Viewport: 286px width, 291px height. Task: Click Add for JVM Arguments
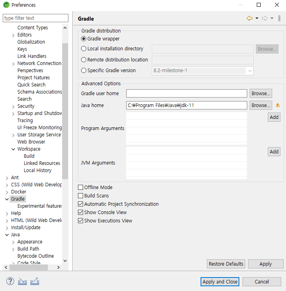click(x=274, y=151)
